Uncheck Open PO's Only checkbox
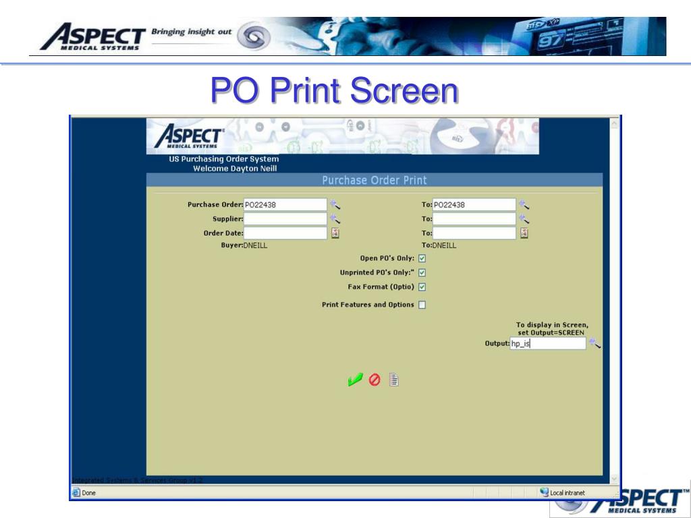The image size is (691, 518). pos(422,258)
